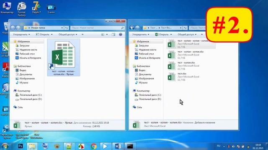Select Локальный диск (C:) in right window
The height and width of the screenshot is (150, 268).
coord(148,95)
